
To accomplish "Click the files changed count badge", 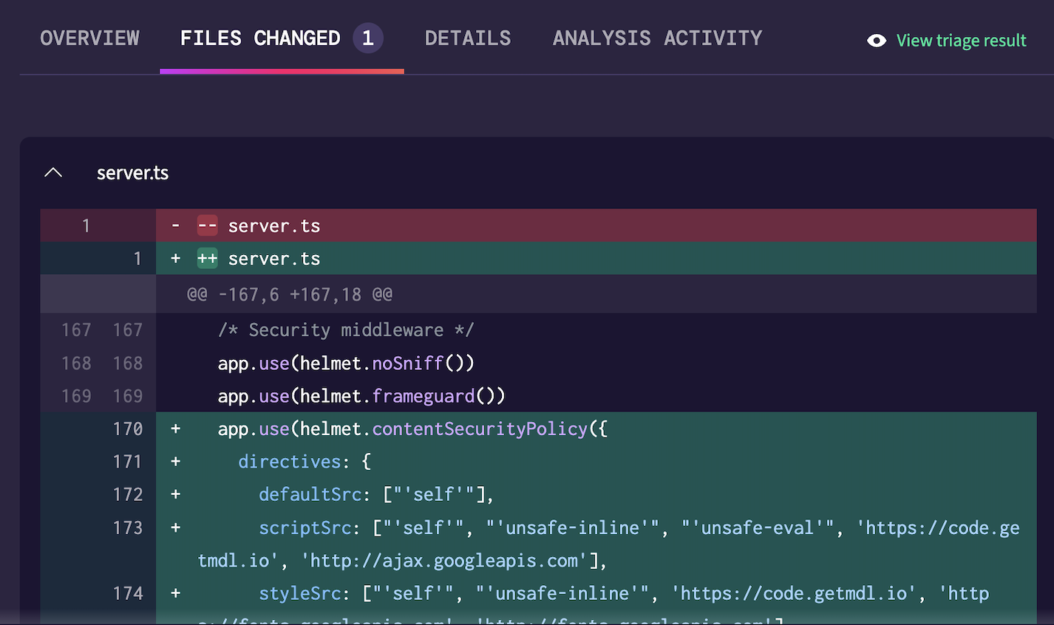I will (368, 38).
